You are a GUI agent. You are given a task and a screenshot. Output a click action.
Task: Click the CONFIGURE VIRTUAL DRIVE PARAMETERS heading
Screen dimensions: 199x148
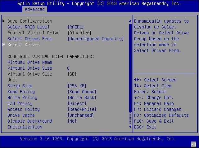pos(51,56)
